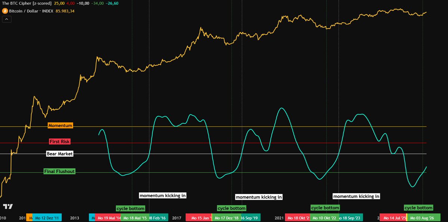Image resolution: width=448 pixels, height=222 pixels.
Task: Collapse the indicator legend with the chevron button
Action: point(7,19)
